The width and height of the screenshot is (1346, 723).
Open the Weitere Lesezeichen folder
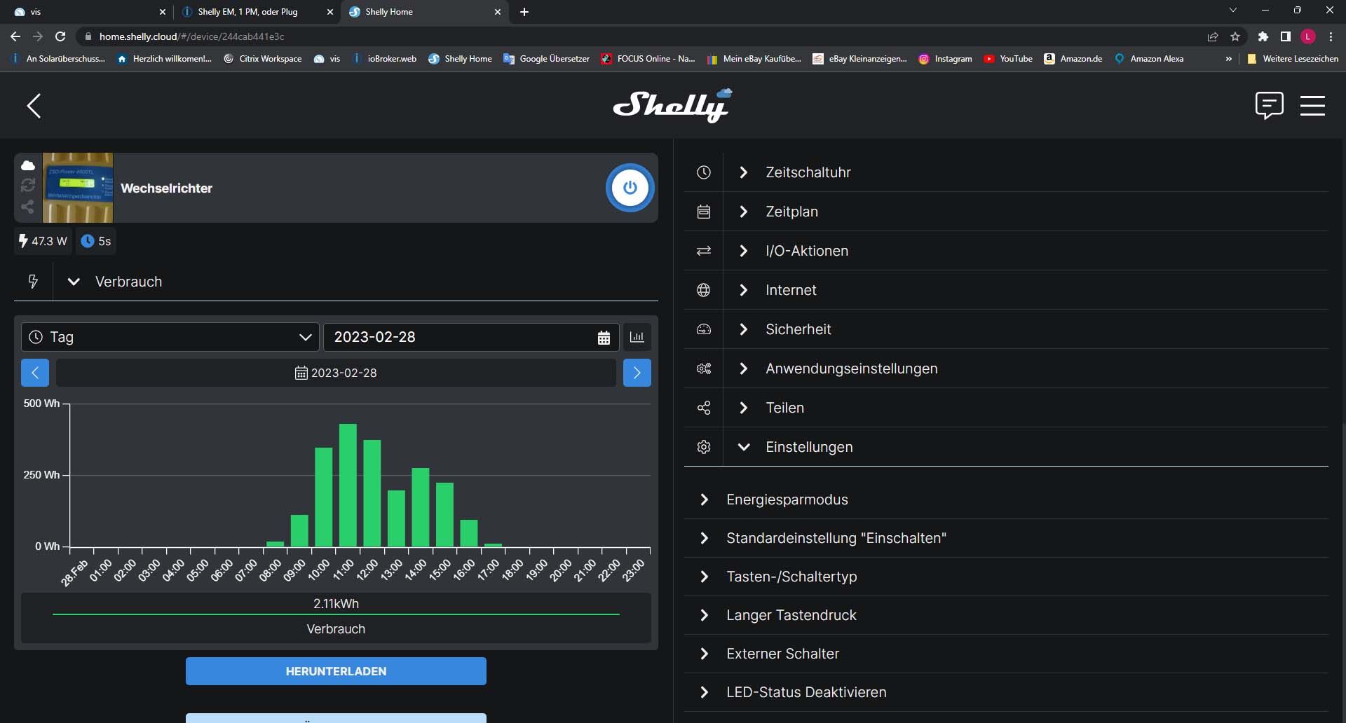[1293, 59]
